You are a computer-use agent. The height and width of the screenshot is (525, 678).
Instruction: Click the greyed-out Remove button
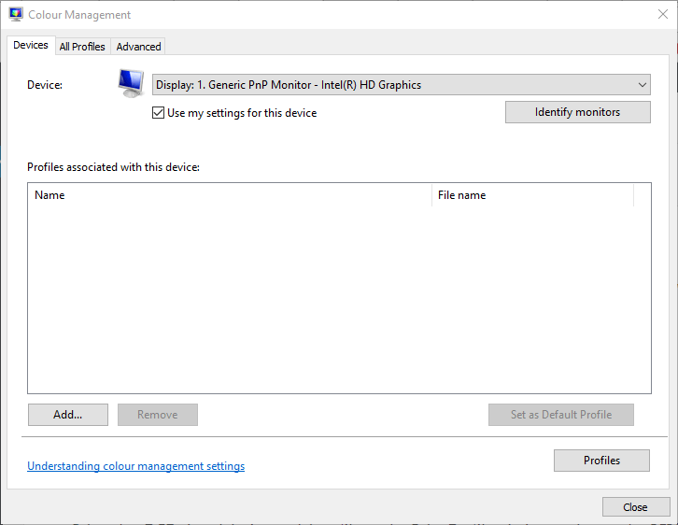(x=158, y=415)
